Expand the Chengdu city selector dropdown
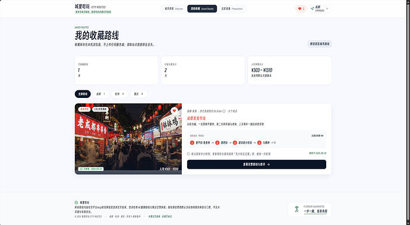Image resolution: width=410 pixels, height=225 pixels. (x=320, y=9)
